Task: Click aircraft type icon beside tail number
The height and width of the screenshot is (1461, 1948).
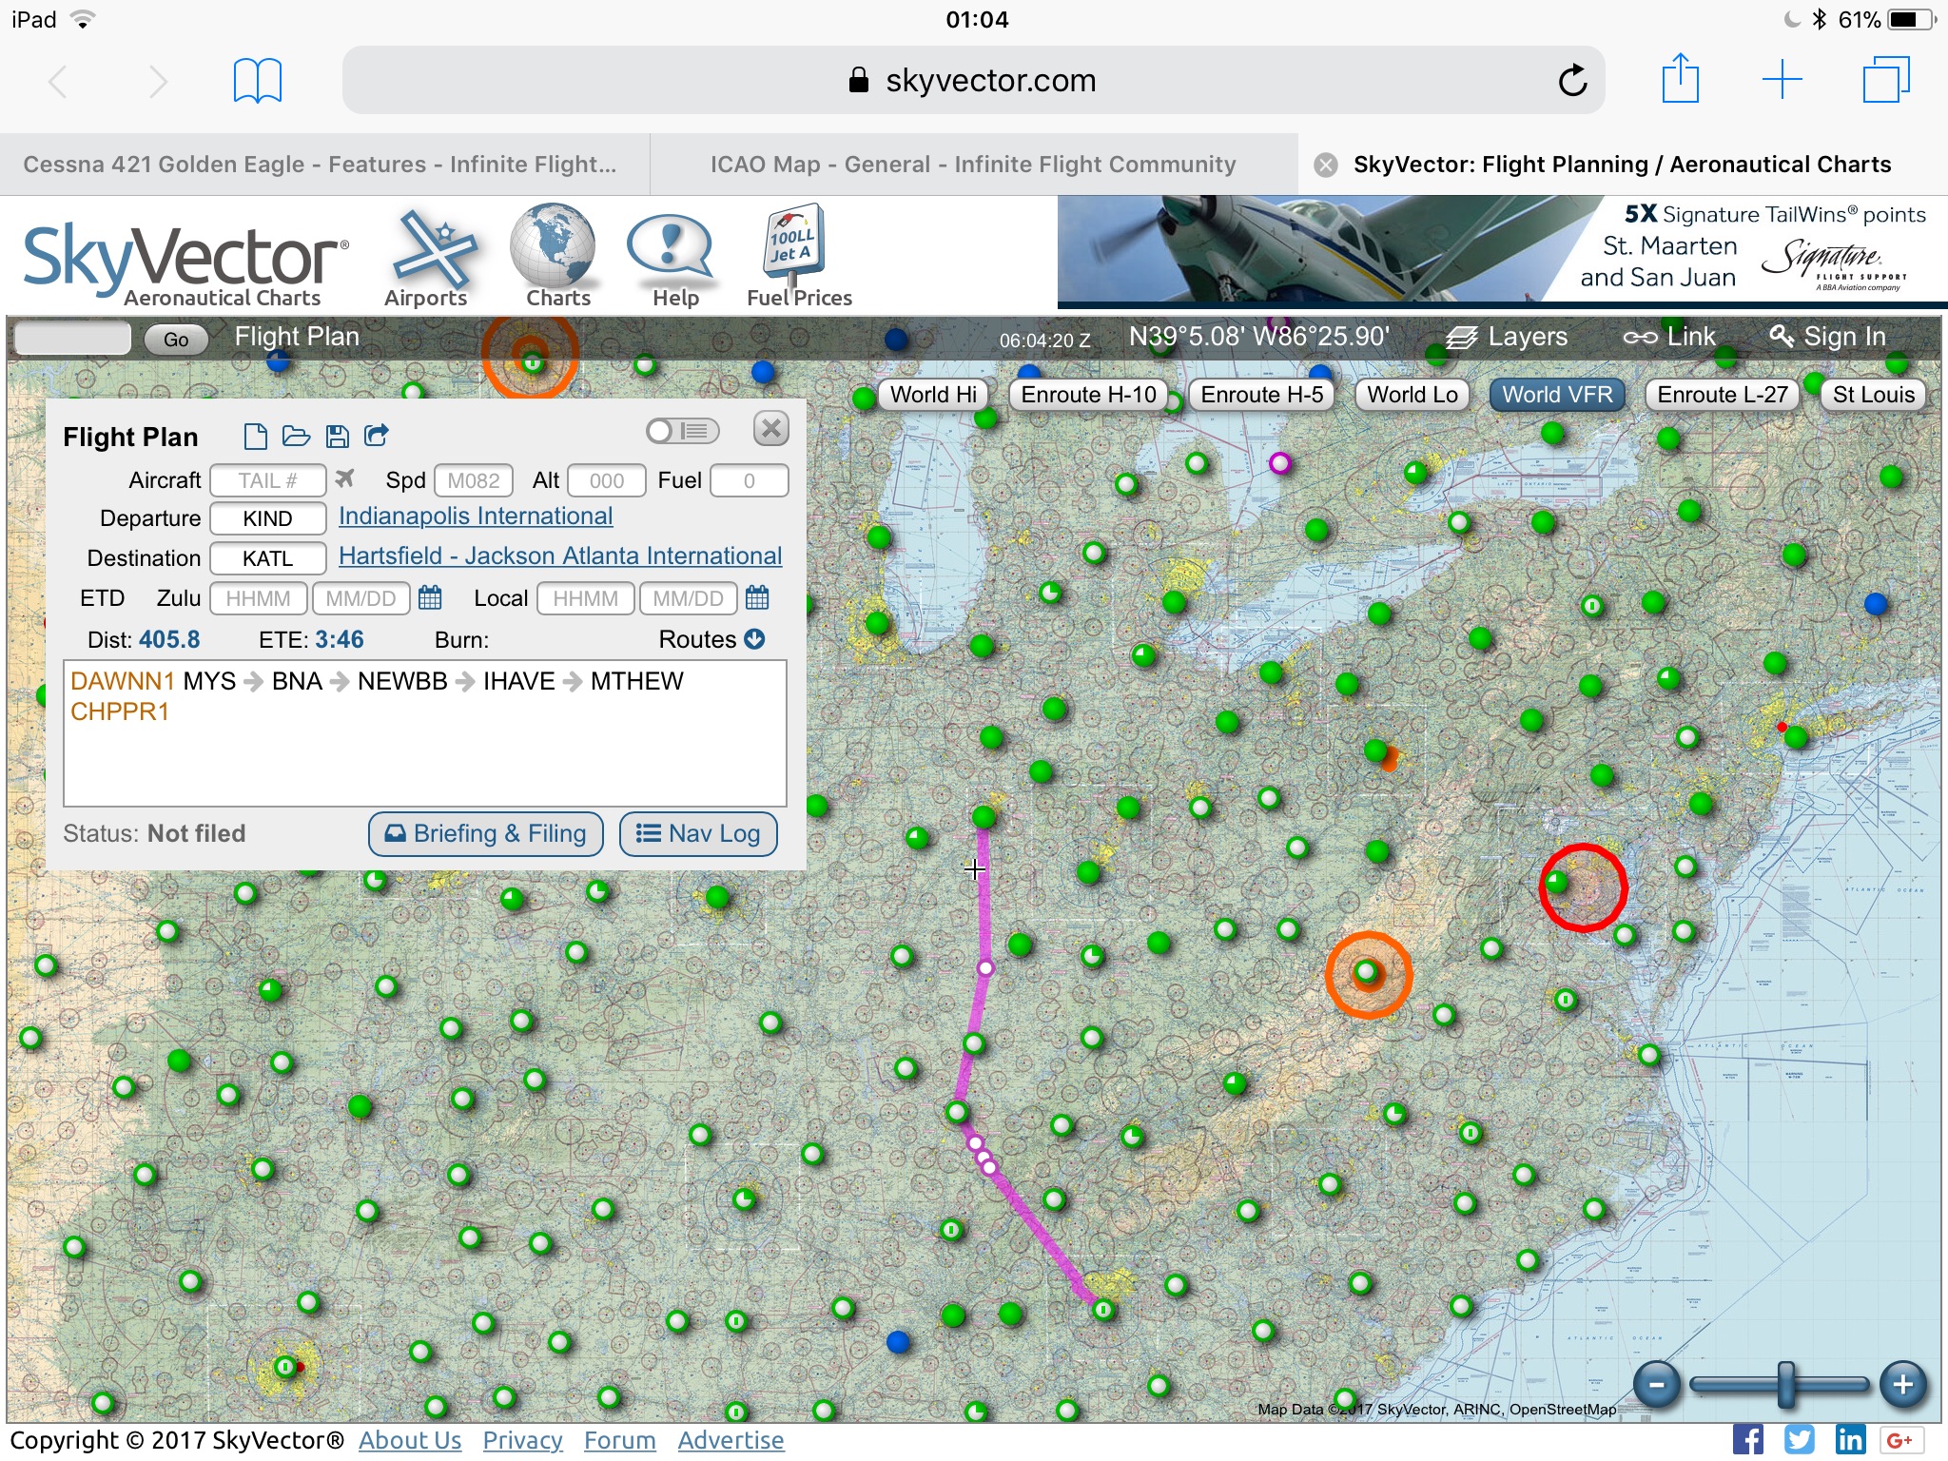Action: coord(344,478)
